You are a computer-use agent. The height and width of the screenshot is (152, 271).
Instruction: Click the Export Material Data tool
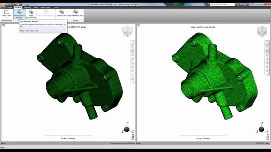(75, 14)
